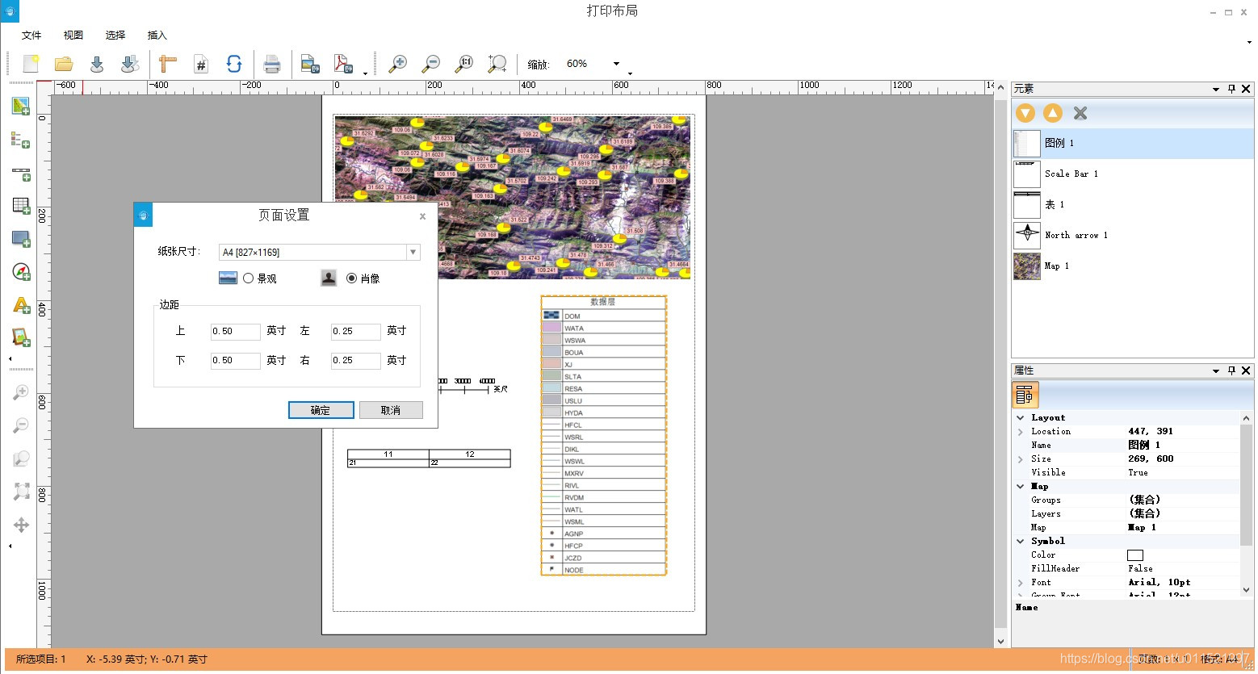Fit layout to screen with zoom-extent icon
Viewport: 1258px width, 674px height.
[x=497, y=64]
